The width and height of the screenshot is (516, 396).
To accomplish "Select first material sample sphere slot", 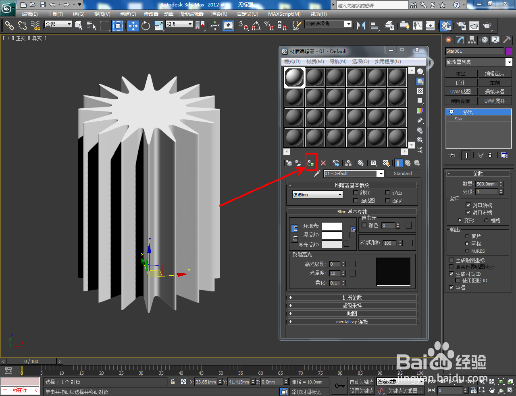I will point(294,77).
